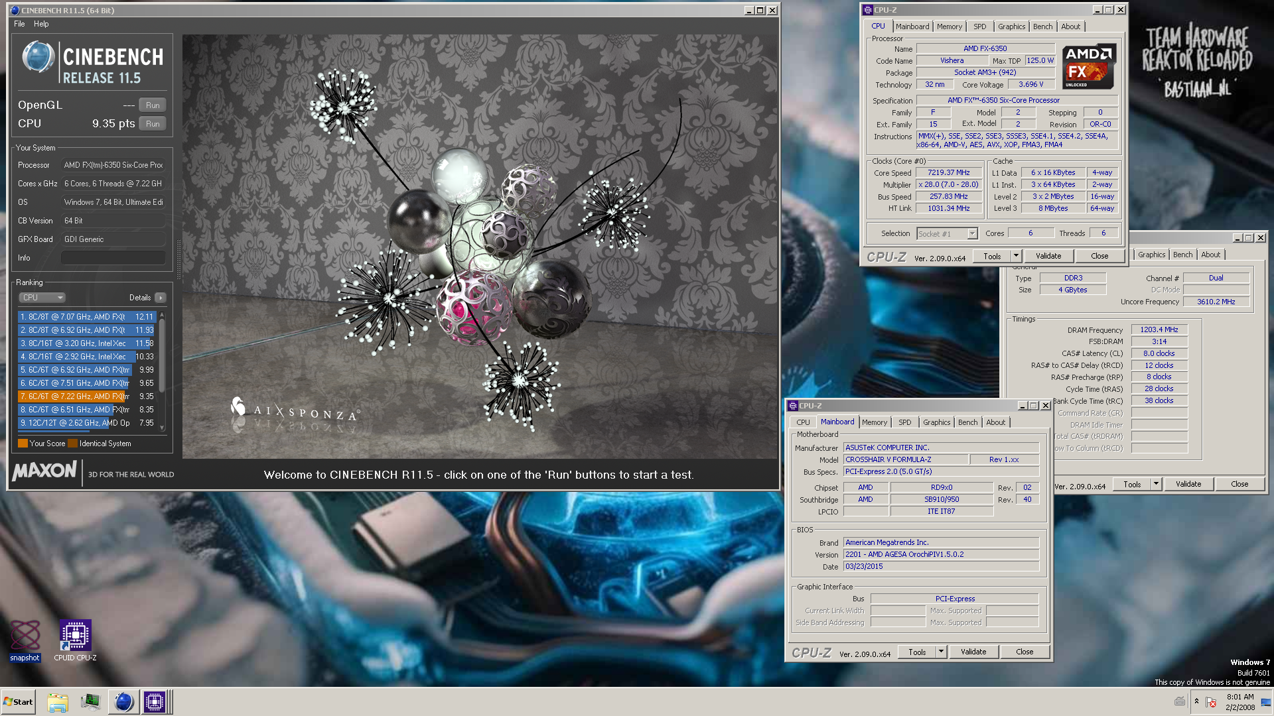Switch to Graphics tab in top CPU-Z window
Screen dimensions: 1274x716
click(1012, 27)
